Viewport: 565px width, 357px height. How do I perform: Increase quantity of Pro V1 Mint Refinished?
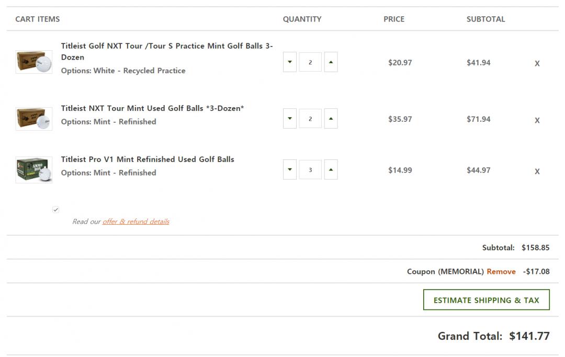(x=331, y=170)
